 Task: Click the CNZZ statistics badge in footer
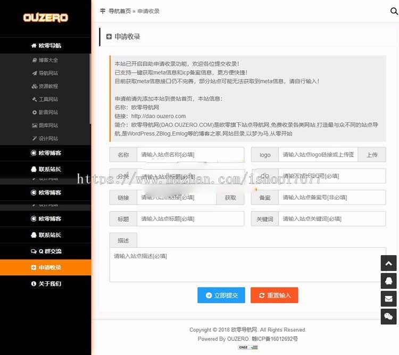coord(248,347)
